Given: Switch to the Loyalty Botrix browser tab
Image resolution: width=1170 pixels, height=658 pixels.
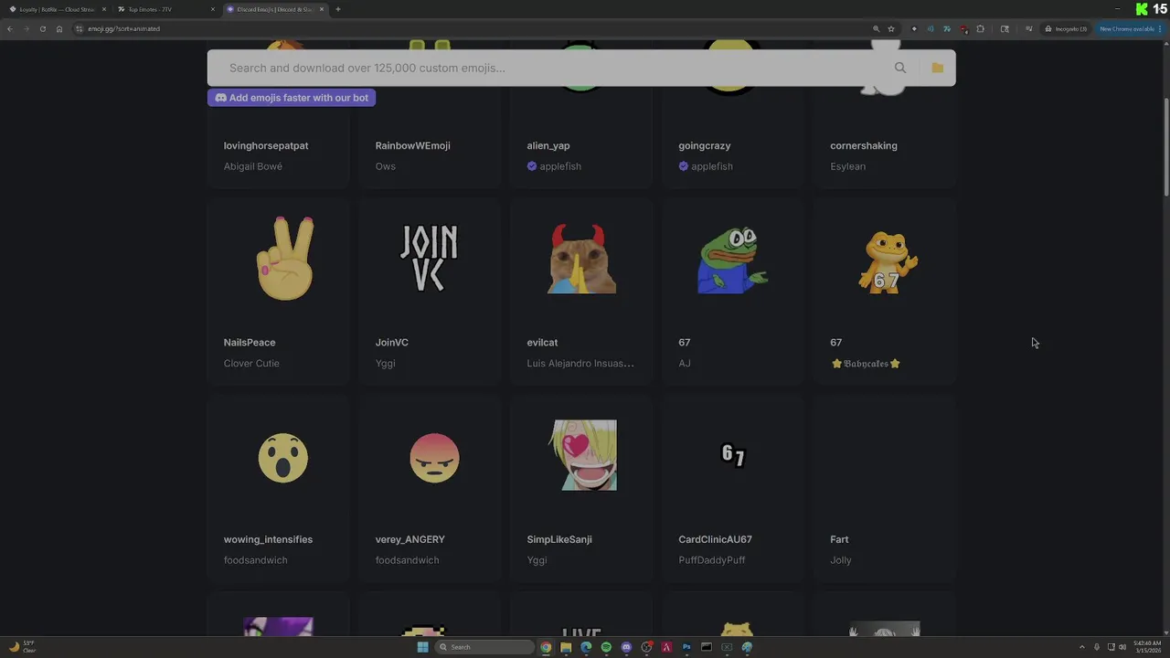Looking at the screenshot, I should click(x=57, y=9).
